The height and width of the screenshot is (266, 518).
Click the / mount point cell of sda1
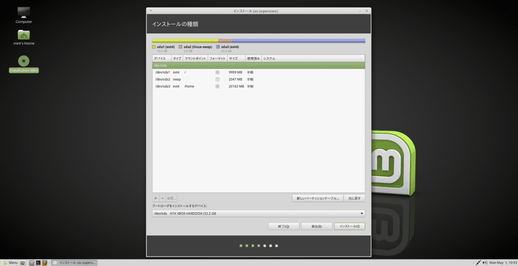pyautogui.click(x=185, y=72)
